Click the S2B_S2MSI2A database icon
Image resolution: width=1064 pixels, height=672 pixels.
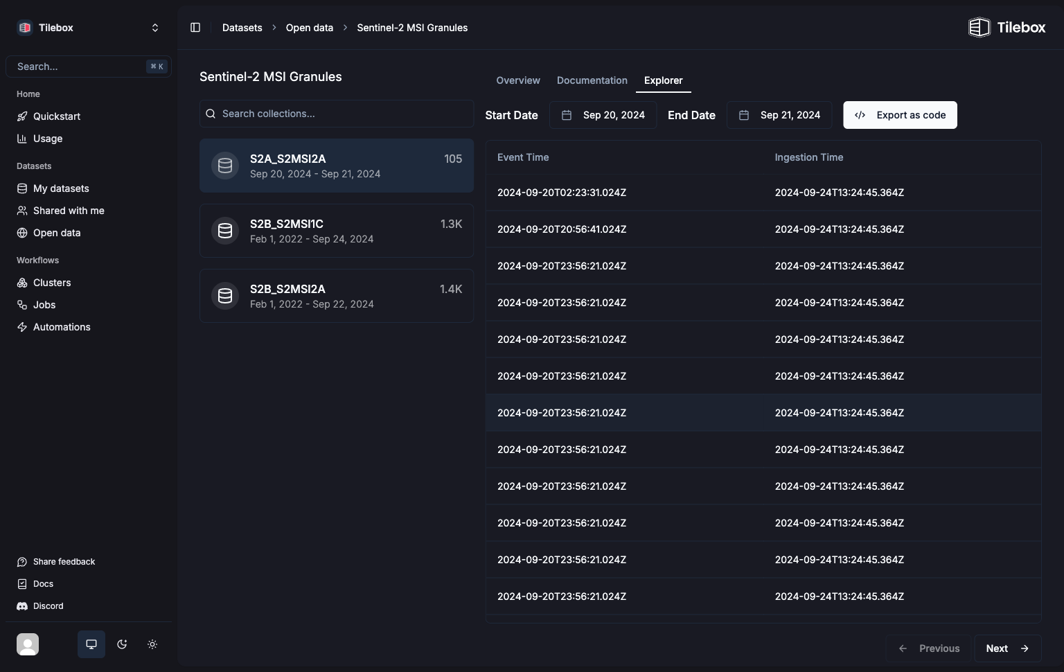click(x=225, y=296)
